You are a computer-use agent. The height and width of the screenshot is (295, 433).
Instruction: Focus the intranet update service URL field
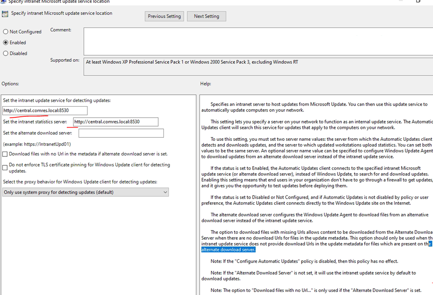(x=45, y=111)
